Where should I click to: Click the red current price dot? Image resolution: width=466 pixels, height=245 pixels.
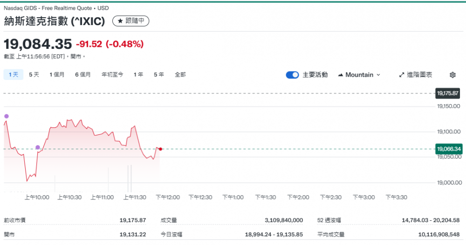pos(160,149)
